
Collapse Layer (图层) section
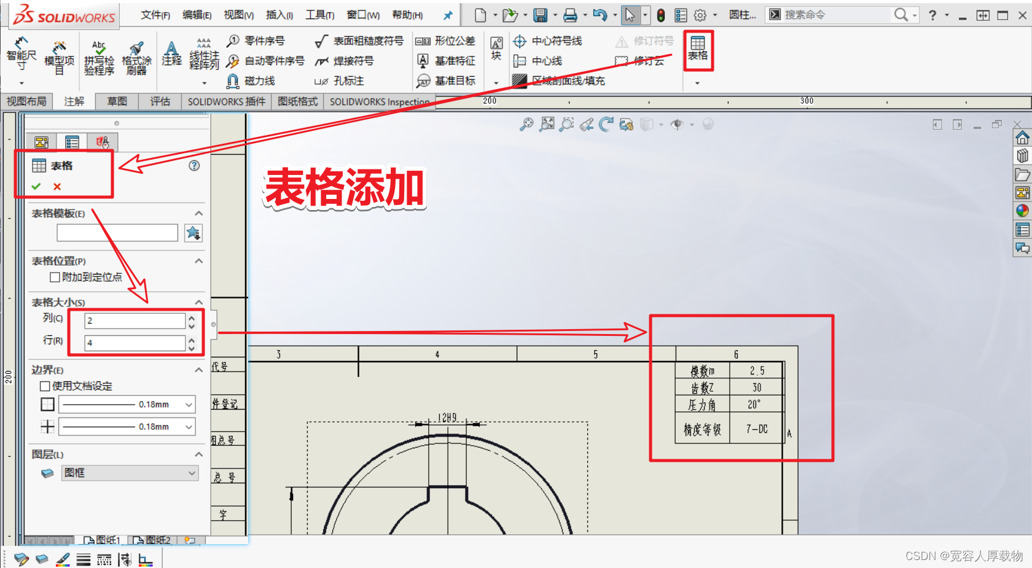(198, 454)
